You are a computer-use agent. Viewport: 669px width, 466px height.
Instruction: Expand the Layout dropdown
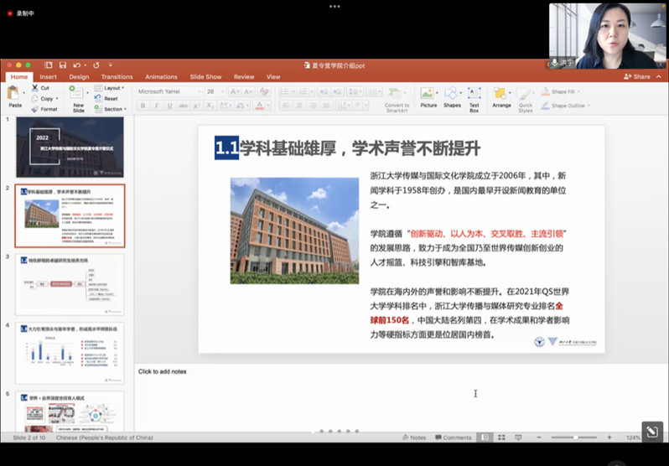[112, 88]
